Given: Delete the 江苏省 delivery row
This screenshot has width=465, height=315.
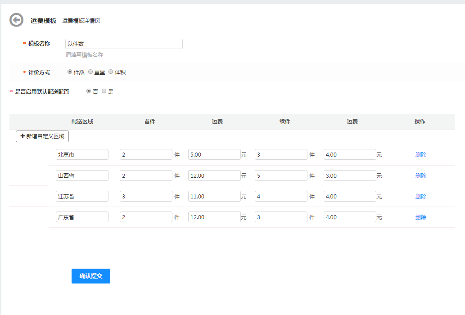Looking at the screenshot, I should coord(420,197).
